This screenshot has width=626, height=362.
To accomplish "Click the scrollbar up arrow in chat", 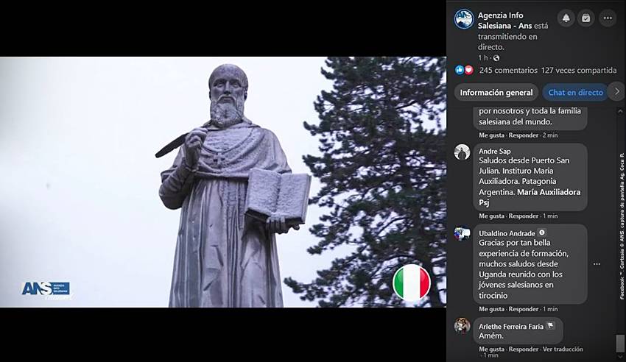I will (x=620, y=112).
